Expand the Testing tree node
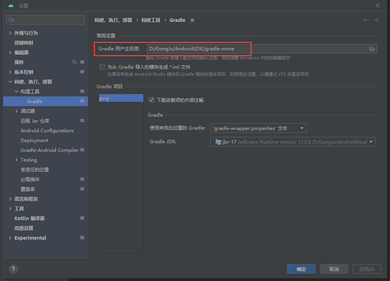390x281 pixels. (x=16, y=160)
